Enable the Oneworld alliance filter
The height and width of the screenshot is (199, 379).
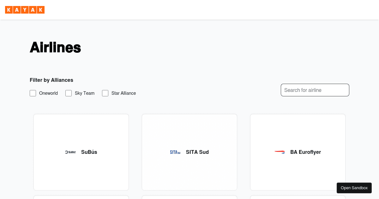33,93
